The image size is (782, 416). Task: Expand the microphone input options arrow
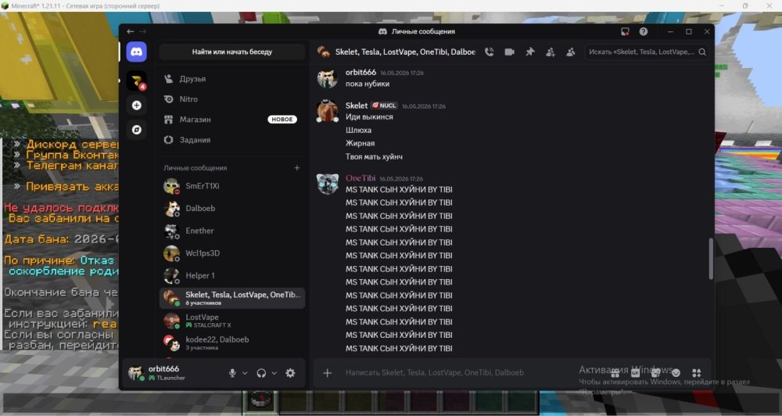point(245,373)
